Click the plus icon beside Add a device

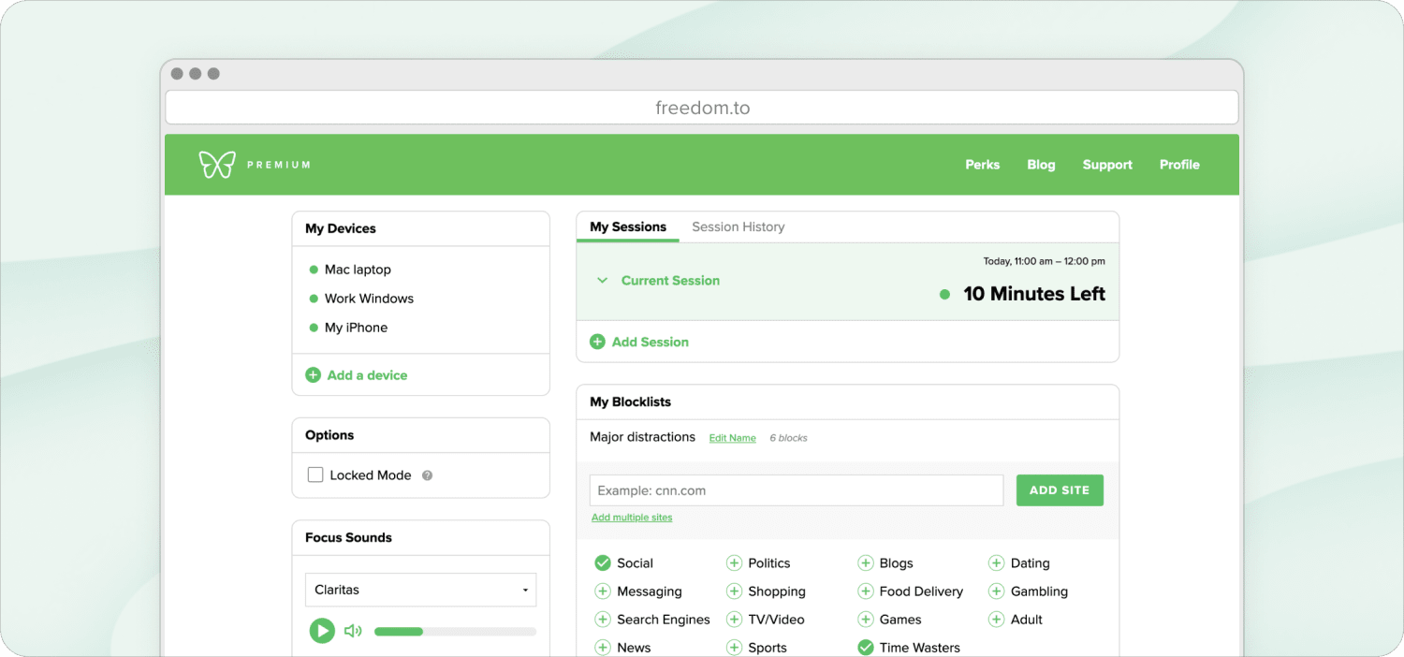coord(313,375)
